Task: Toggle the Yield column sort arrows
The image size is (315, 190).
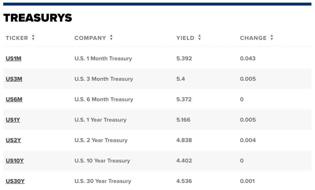Action: click(199, 38)
